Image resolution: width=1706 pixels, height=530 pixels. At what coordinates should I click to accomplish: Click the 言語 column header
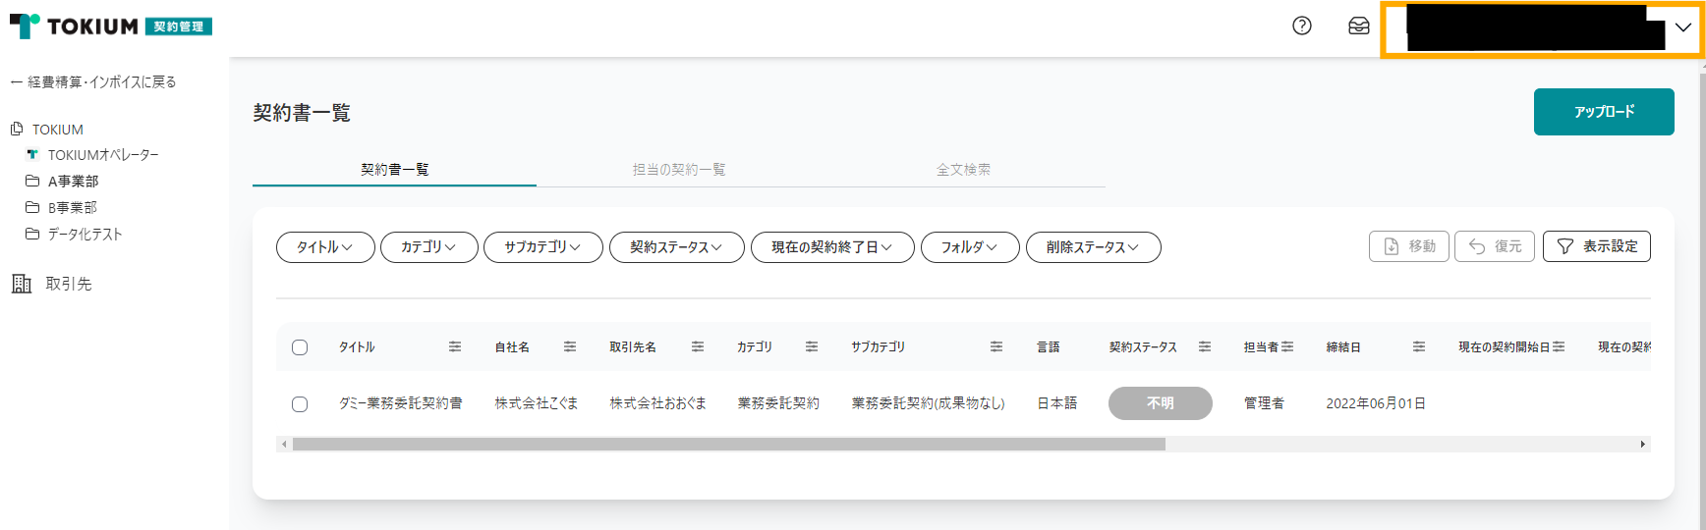(x=1049, y=347)
